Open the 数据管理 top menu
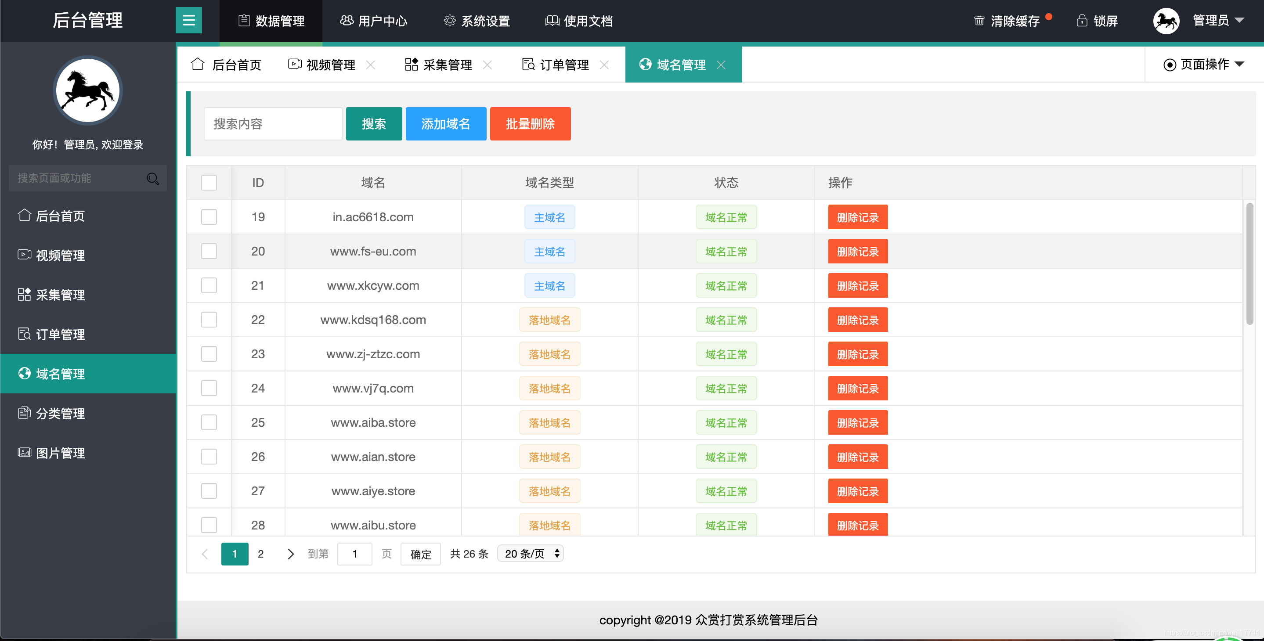Viewport: 1264px width, 641px height. coord(271,21)
